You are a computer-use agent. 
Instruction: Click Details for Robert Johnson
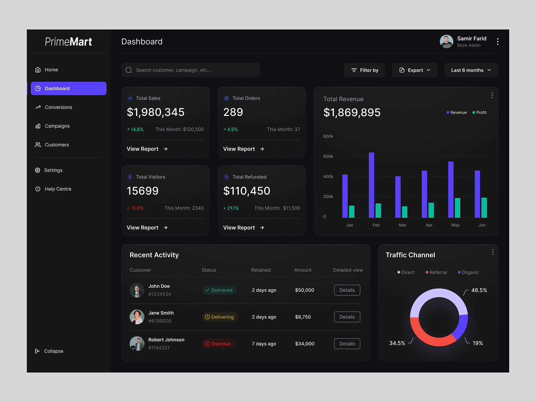click(x=347, y=343)
